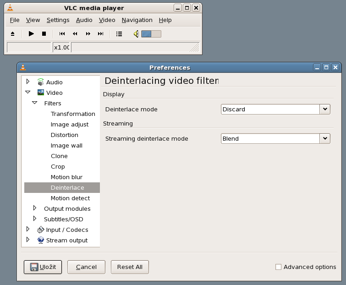Screen dimensions: 346x285
Task: Open the Deinterlace mode dropdown
Action: tap(325, 109)
